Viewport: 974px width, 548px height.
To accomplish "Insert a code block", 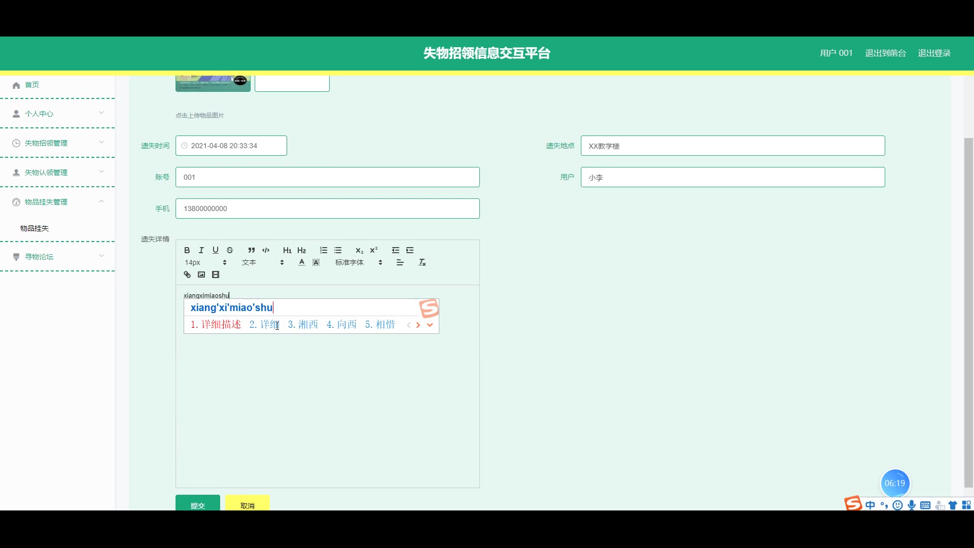I will coord(266,250).
